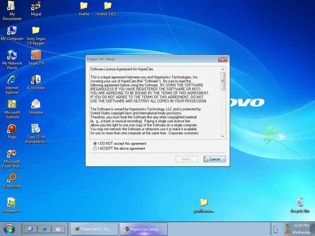This screenshot has height=236, width=315.
Task: Select I DO NOT accept this agreement
Action: [120, 144]
